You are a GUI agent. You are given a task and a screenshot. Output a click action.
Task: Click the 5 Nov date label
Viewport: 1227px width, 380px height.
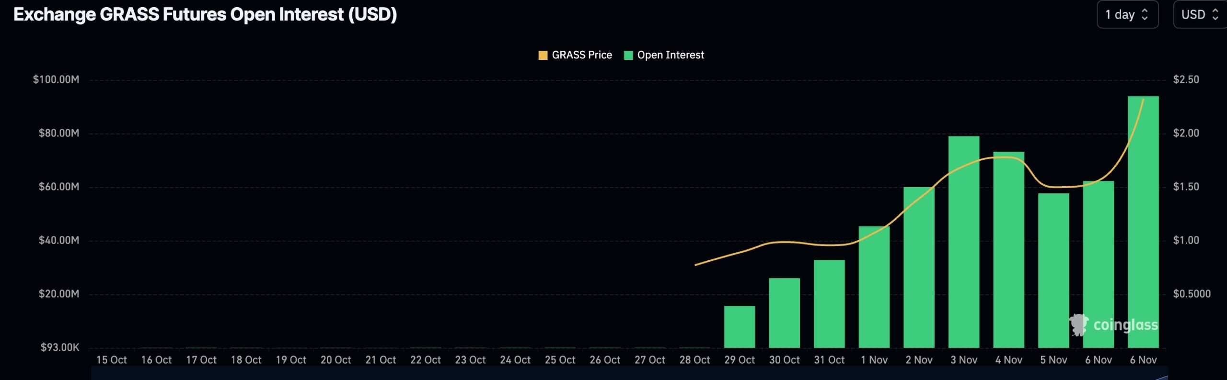(1053, 360)
